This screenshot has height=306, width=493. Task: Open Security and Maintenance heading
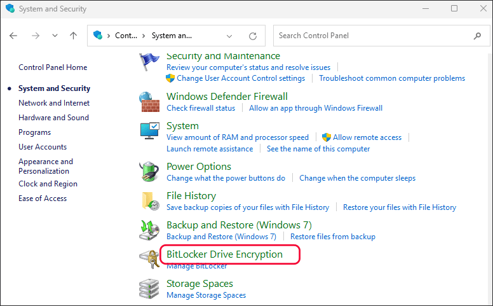click(223, 56)
